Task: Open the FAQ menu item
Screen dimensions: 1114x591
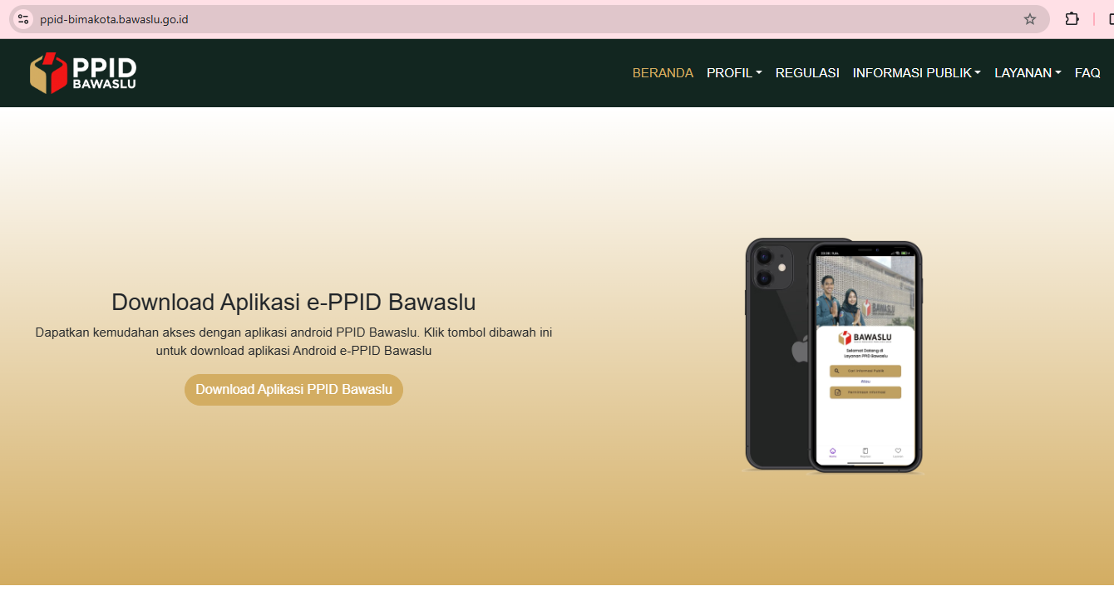Action: pyautogui.click(x=1087, y=72)
